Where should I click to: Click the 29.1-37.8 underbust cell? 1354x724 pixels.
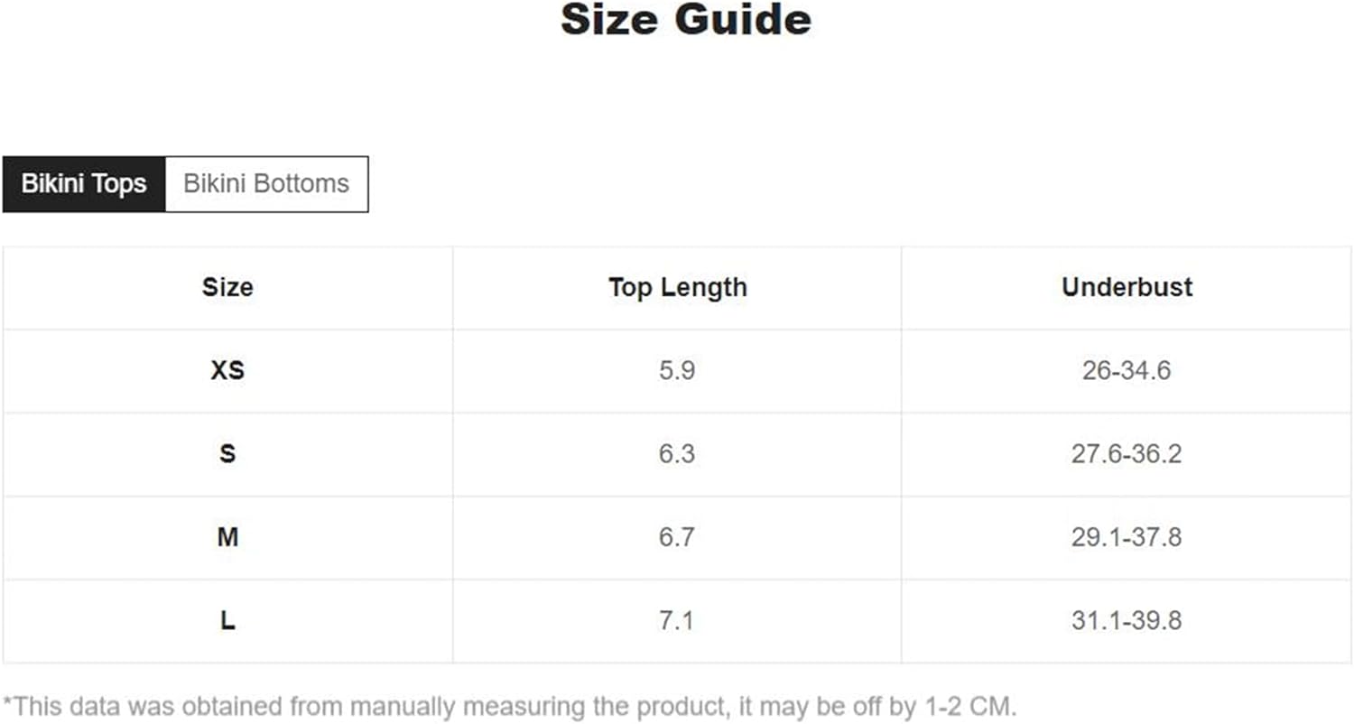point(1127,538)
